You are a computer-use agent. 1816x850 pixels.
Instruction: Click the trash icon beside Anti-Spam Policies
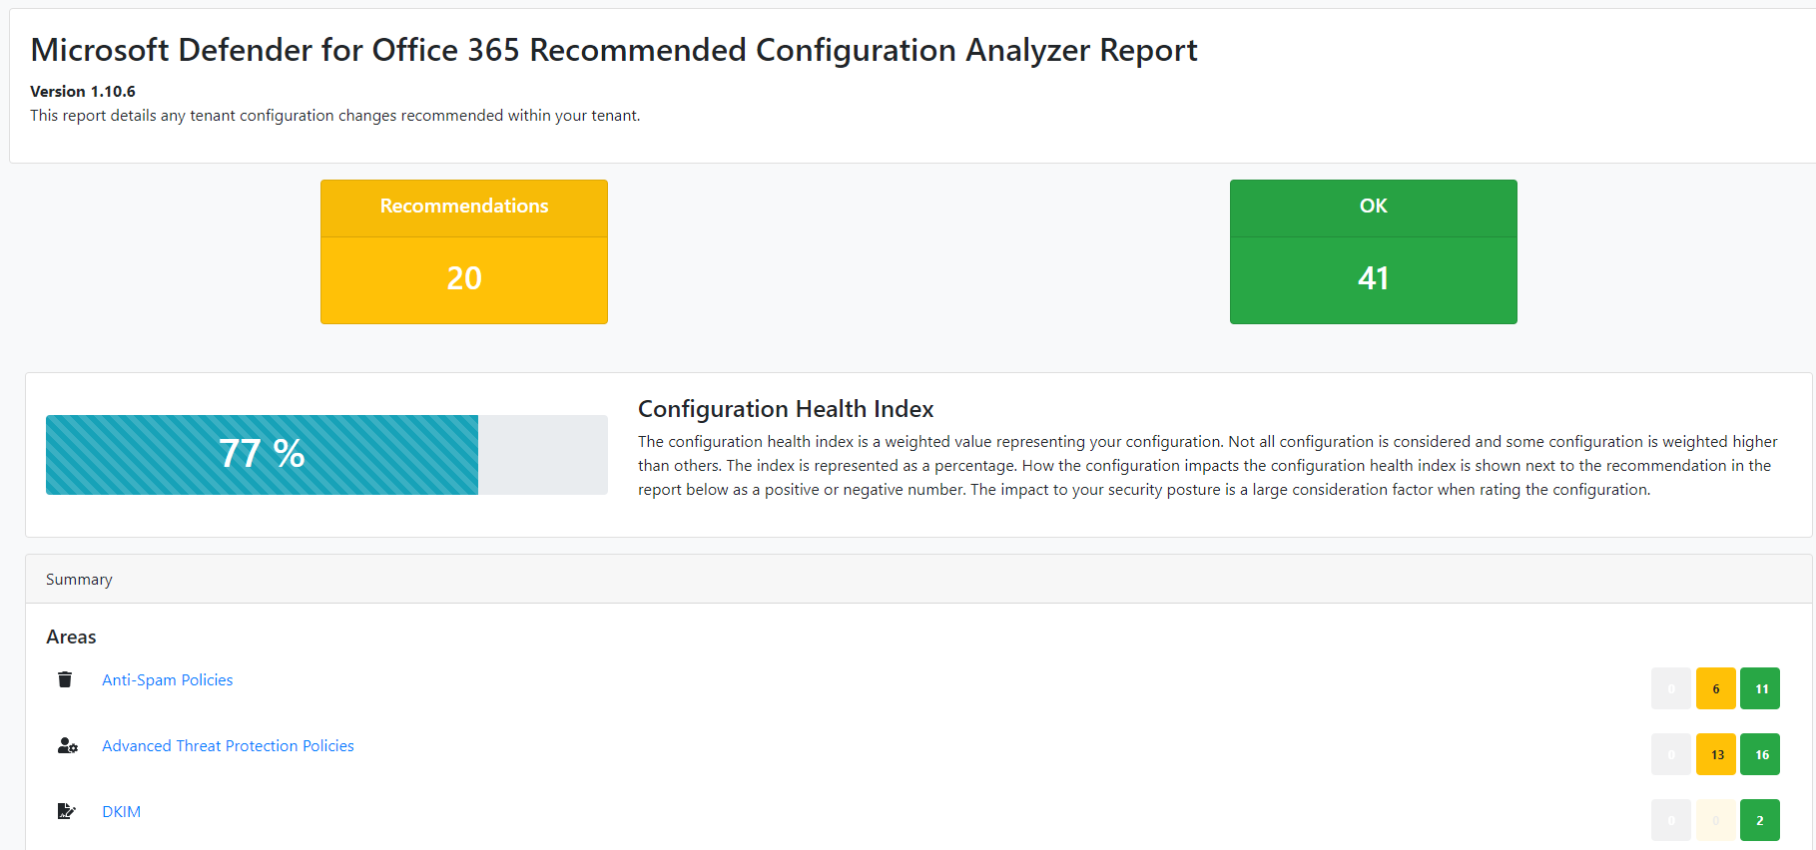[x=65, y=679]
